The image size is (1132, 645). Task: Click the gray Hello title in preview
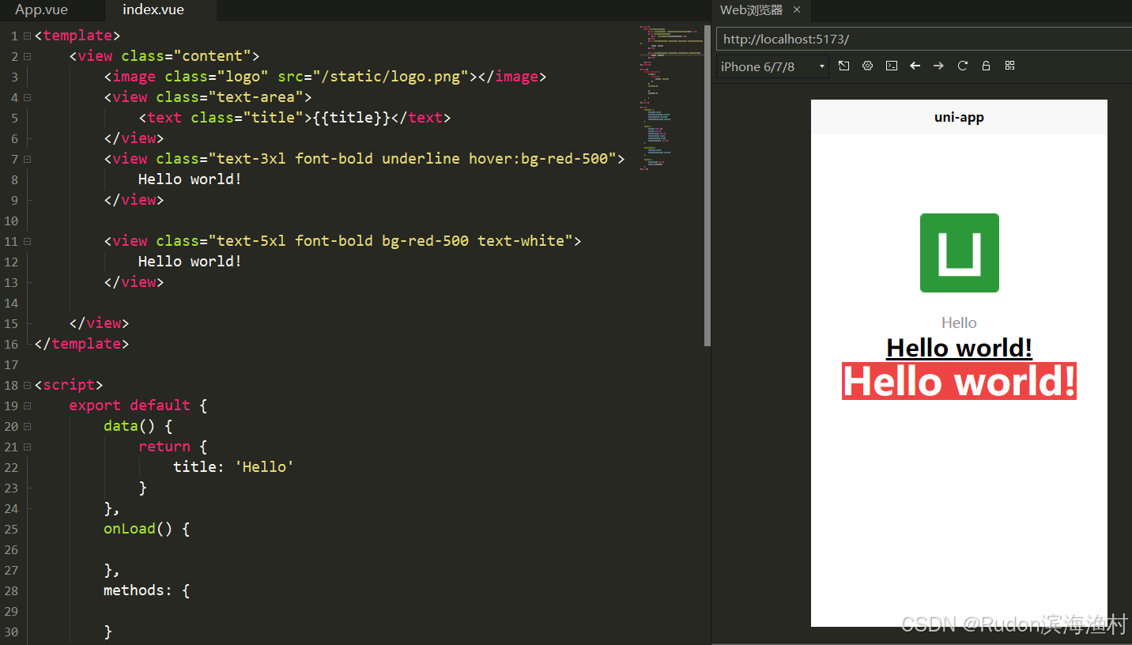coord(959,322)
